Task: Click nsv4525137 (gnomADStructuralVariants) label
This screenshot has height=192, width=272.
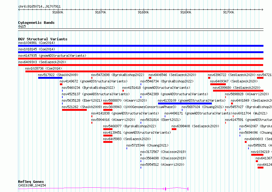Action: (96, 94)
